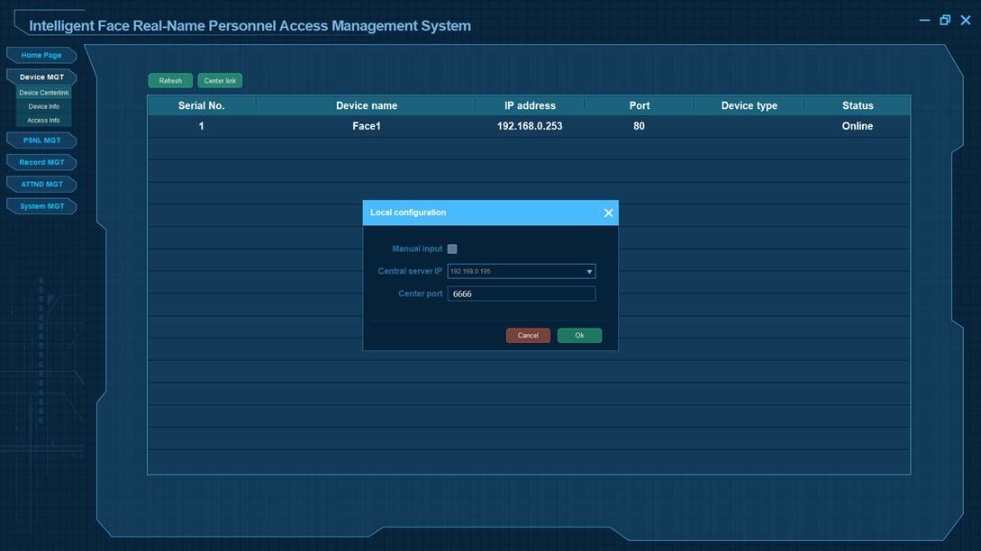Screen dimensions: 981x551
Task: Expand the PSNL MGT menu
Action: click(41, 140)
